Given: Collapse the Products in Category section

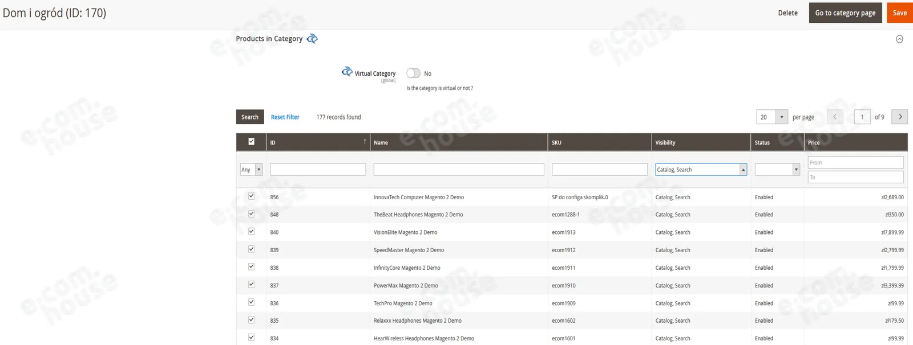Looking at the screenshot, I should point(899,39).
